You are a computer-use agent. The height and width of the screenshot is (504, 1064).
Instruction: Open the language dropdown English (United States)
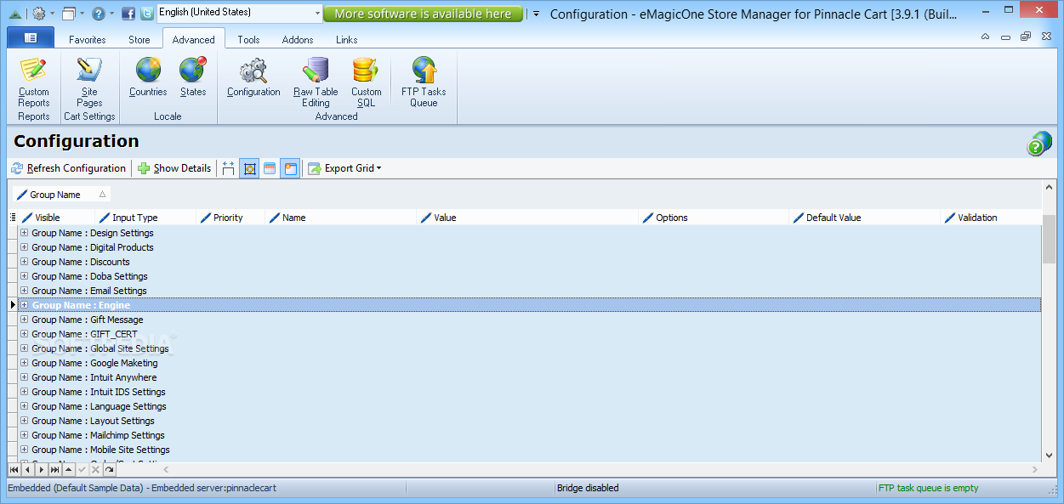[240, 13]
